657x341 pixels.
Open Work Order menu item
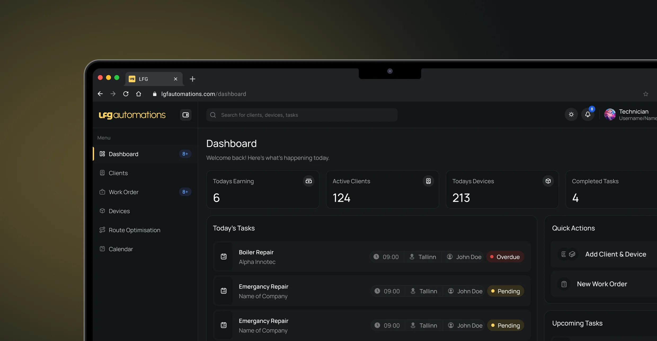point(123,192)
